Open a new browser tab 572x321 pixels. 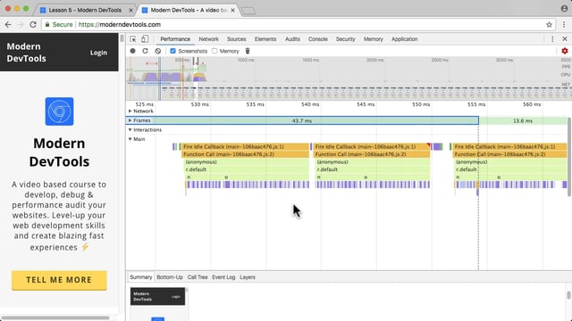tap(248, 11)
